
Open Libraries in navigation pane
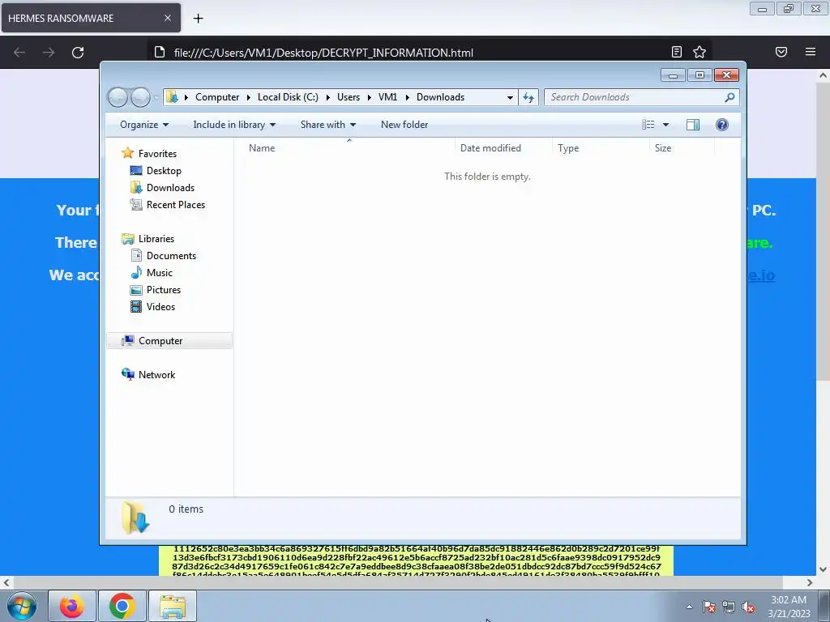coord(156,239)
